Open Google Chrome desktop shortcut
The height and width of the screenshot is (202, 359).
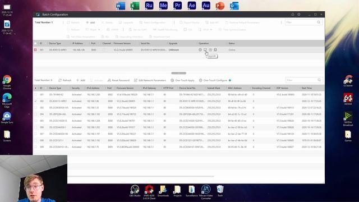(7, 82)
